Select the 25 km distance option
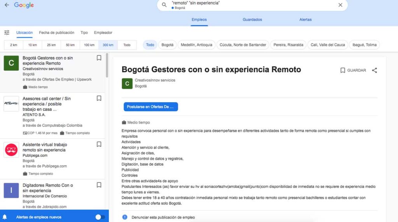The height and width of the screenshot is (222, 398). pos(51,45)
